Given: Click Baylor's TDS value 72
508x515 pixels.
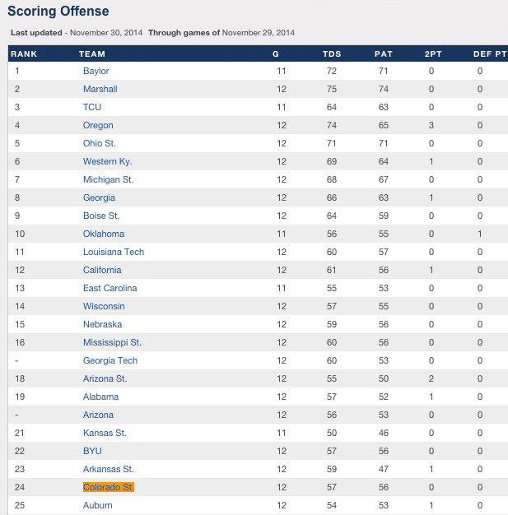Looking at the screenshot, I should click(332, 71).
